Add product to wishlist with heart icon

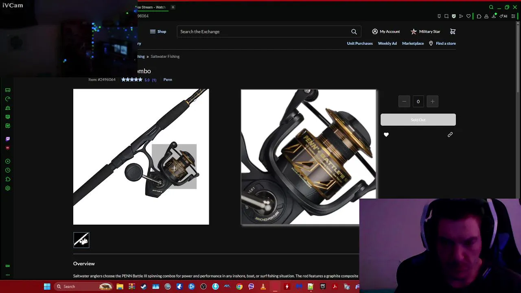point(386,135)
